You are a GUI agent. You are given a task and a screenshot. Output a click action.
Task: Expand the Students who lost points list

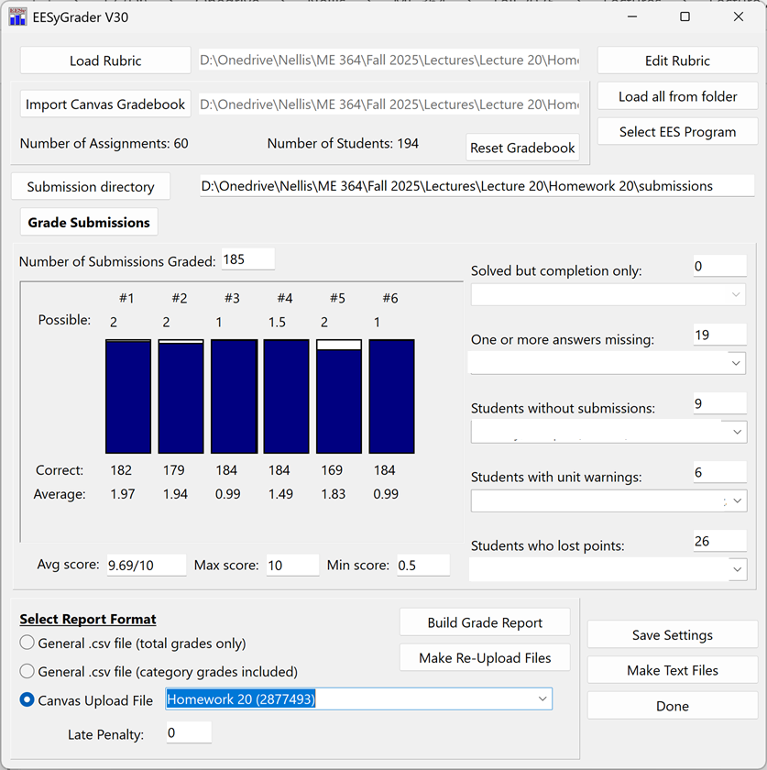[737, 570]
